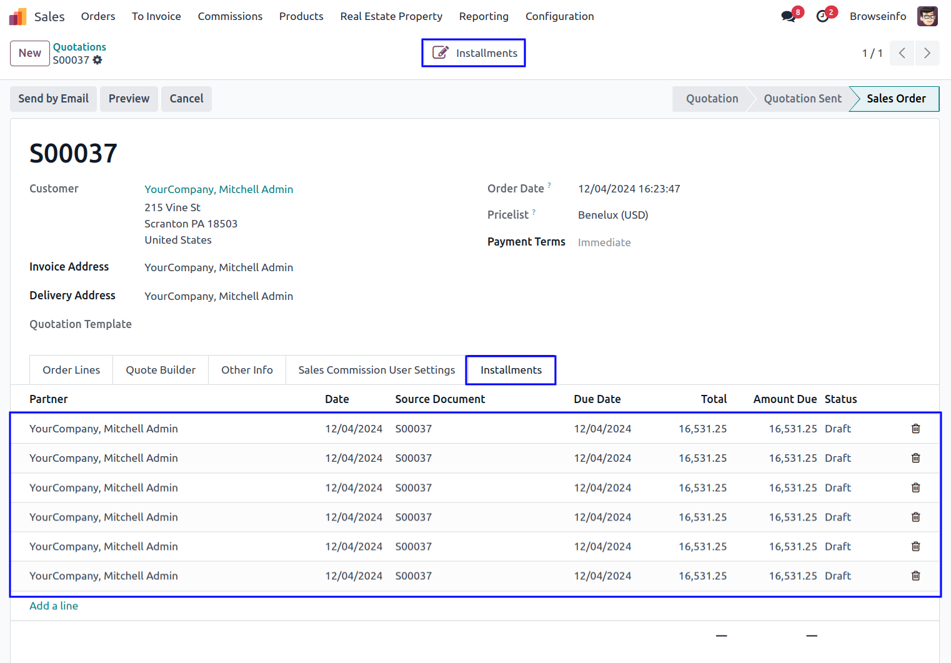Go to previous record arrow

pyautogui.click(x=902, y=53)
